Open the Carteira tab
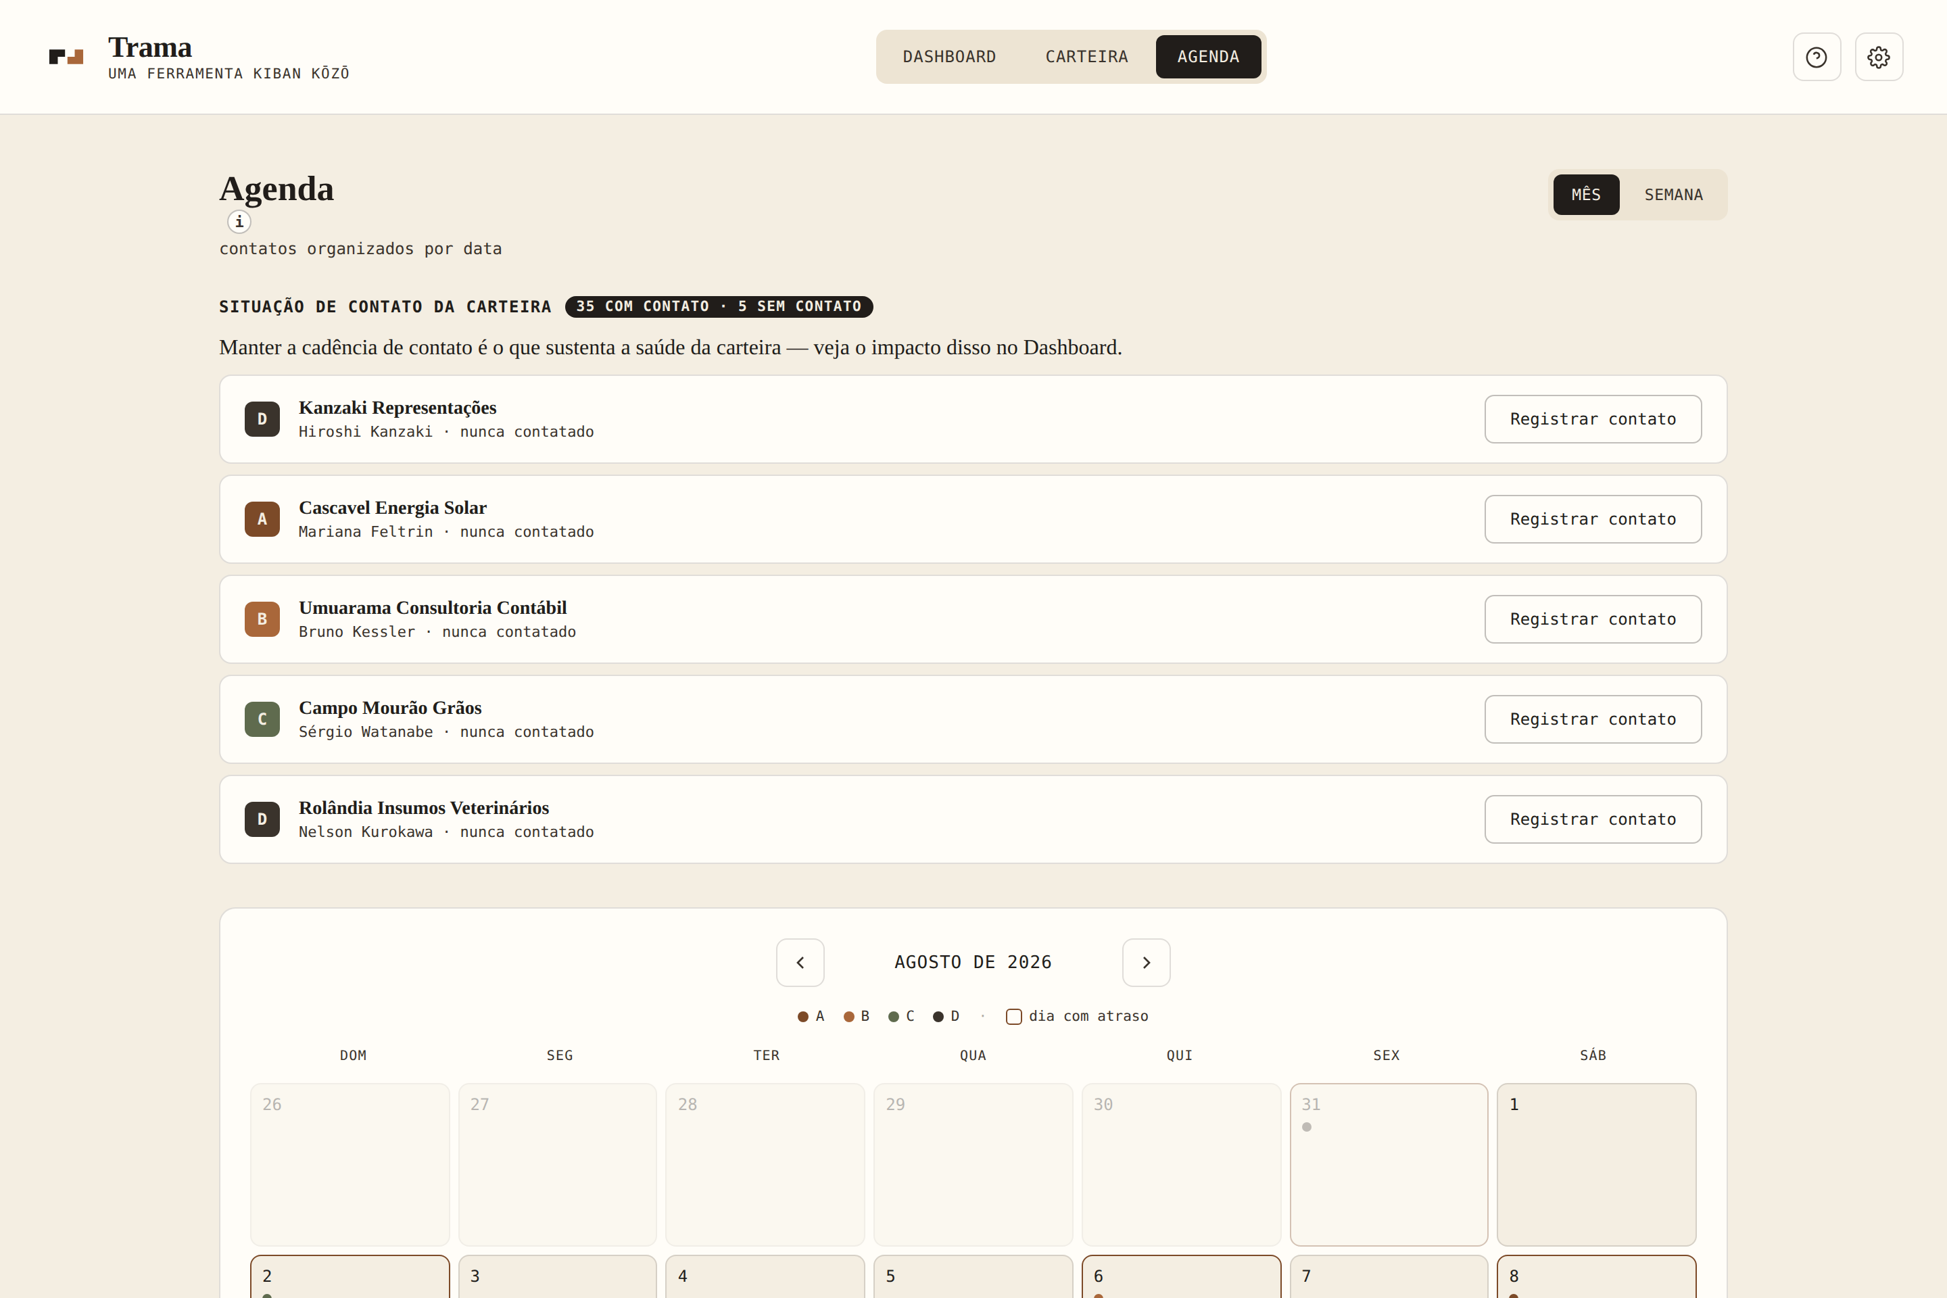This screenshot has height=1298, width=1947. pos(1087,57)
